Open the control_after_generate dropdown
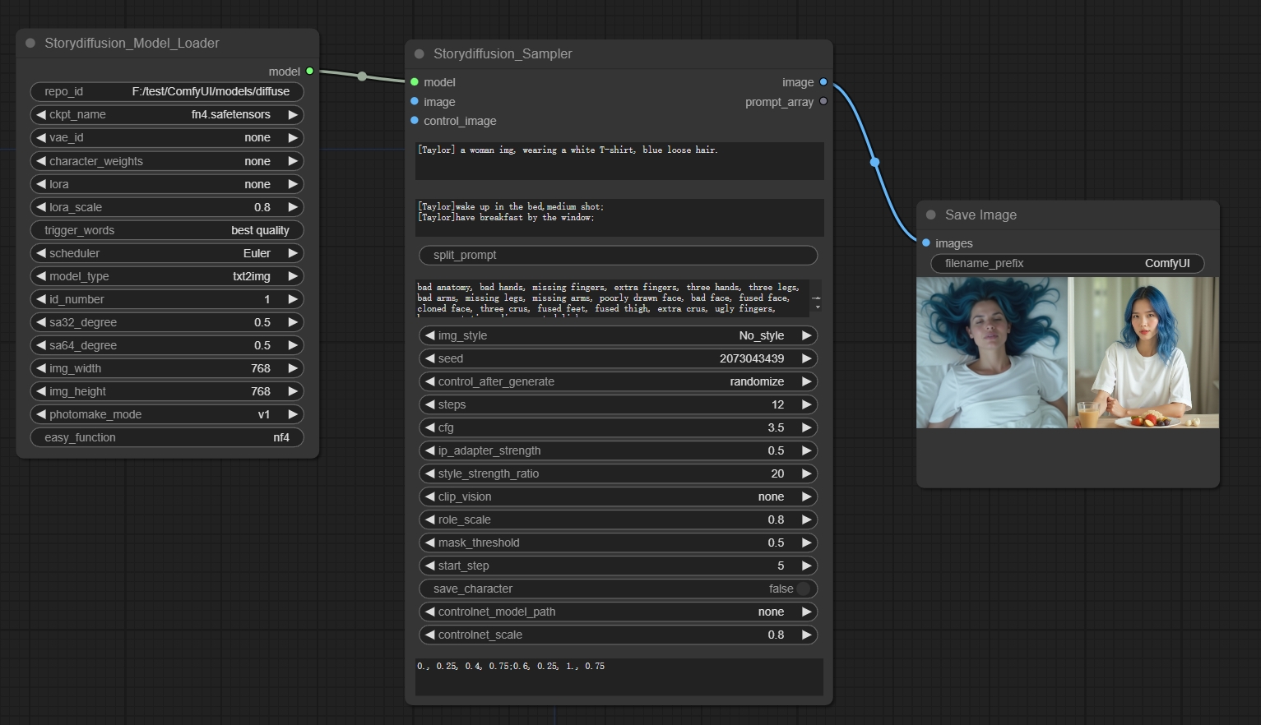The height and width of the screenshot is (725, 1261). pyautogui.click(x=619, y=381)
